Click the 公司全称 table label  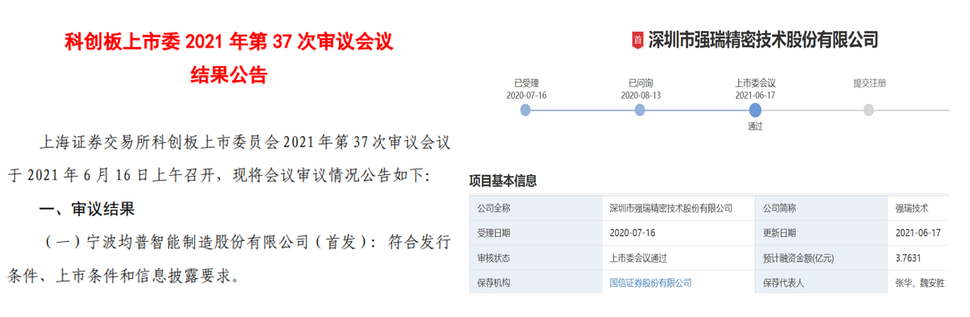coord(493,208)
